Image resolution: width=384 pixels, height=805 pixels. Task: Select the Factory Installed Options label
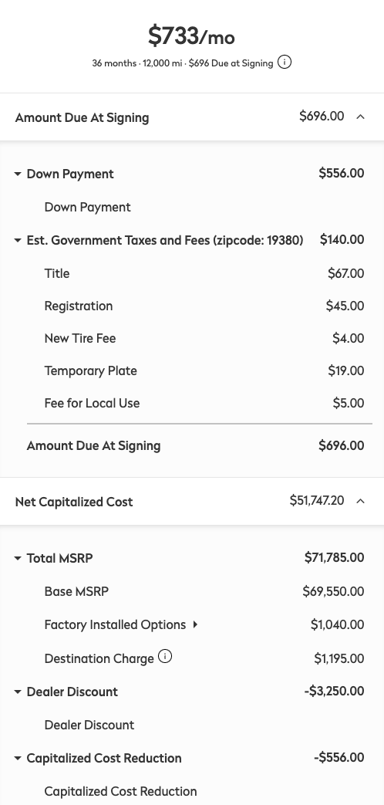115,625
